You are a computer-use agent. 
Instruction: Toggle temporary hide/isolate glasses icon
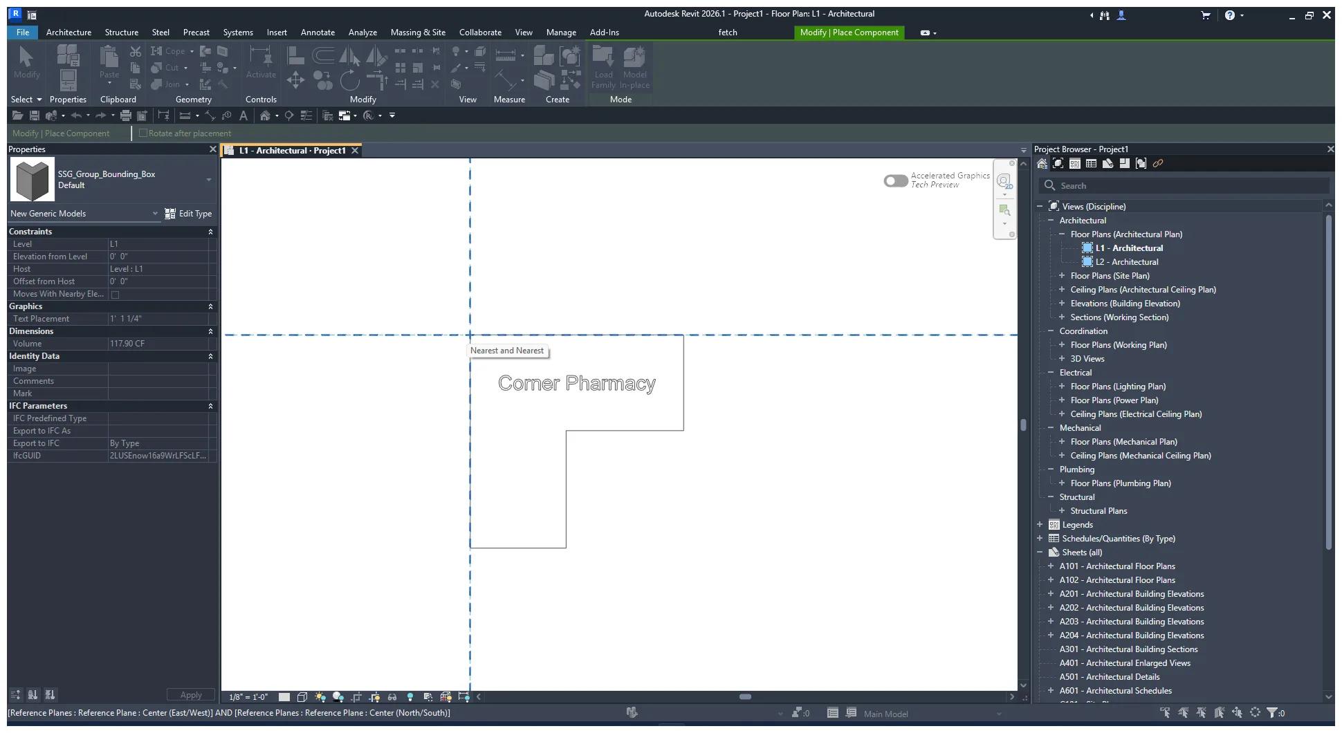point(392,697)
